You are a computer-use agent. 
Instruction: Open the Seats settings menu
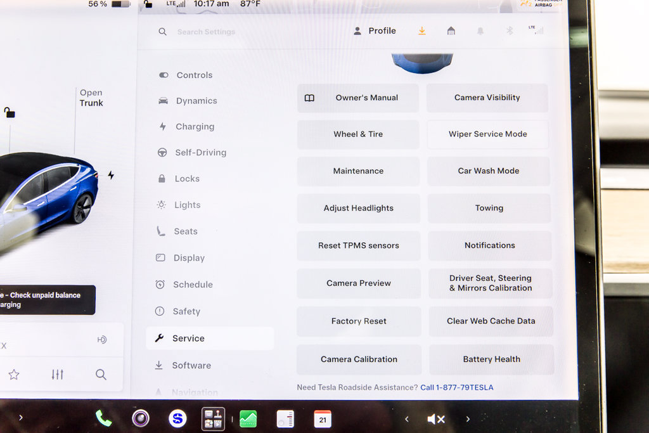pyautogui.click(x=177, y=231)
